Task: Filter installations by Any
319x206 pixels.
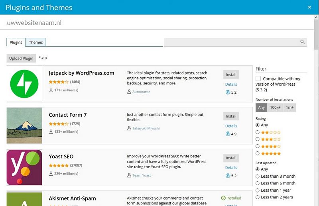Action: (x=262, y=107)
